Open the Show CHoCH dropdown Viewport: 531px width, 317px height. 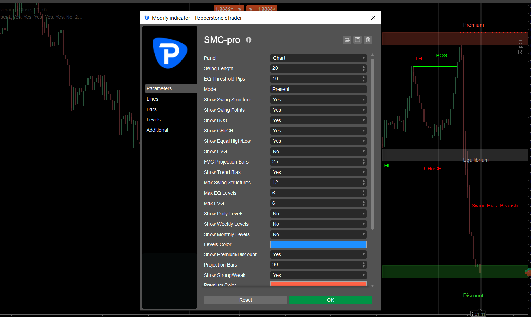tap(318, 131)
